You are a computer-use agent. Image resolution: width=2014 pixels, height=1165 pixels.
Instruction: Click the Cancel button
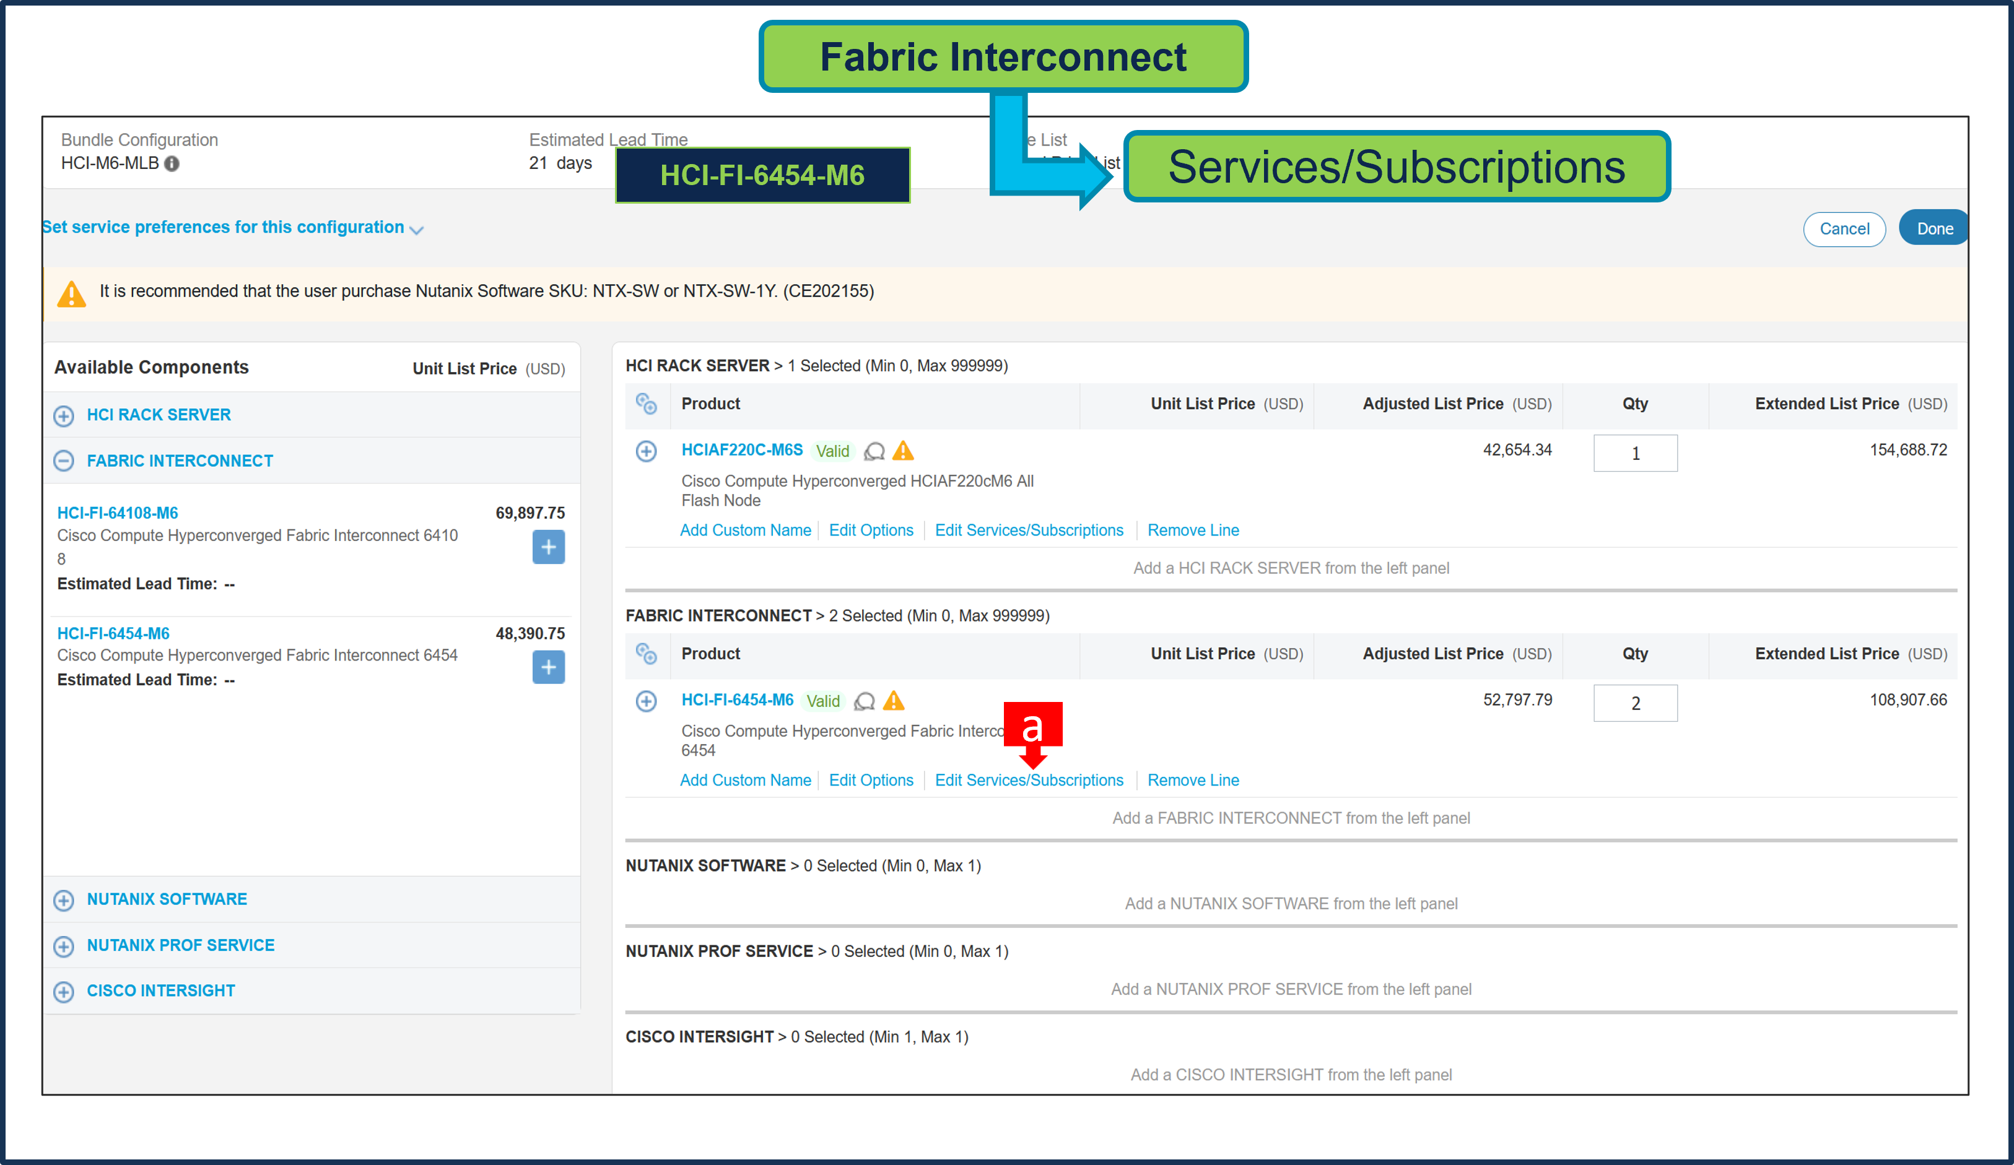click(1844, 229)
